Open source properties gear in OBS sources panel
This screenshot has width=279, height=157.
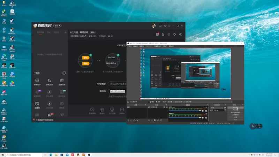tap(154, 120)
